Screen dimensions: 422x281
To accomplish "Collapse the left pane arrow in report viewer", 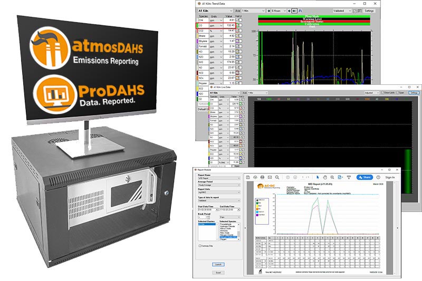I will click(245, 228).
